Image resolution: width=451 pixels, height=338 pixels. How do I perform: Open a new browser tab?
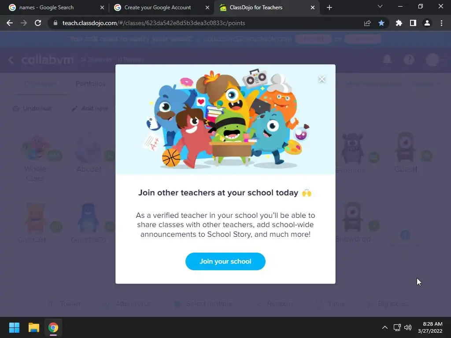point(329,7)
